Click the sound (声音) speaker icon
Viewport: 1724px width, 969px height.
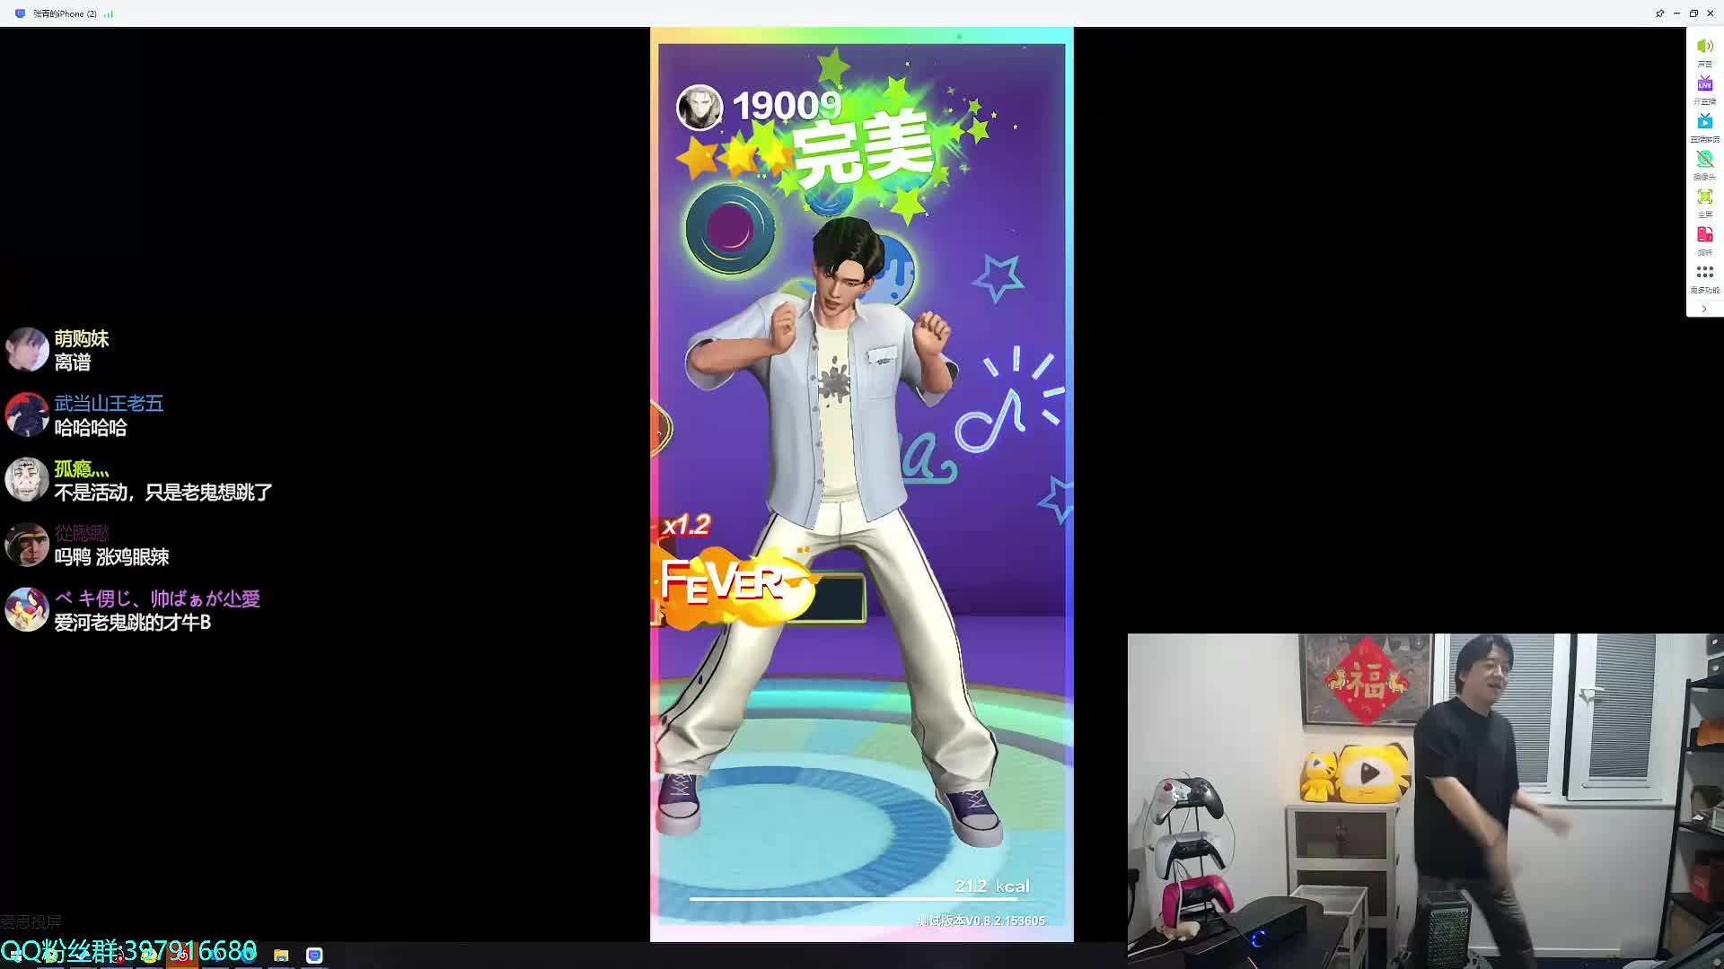(x=1704, y=47)
